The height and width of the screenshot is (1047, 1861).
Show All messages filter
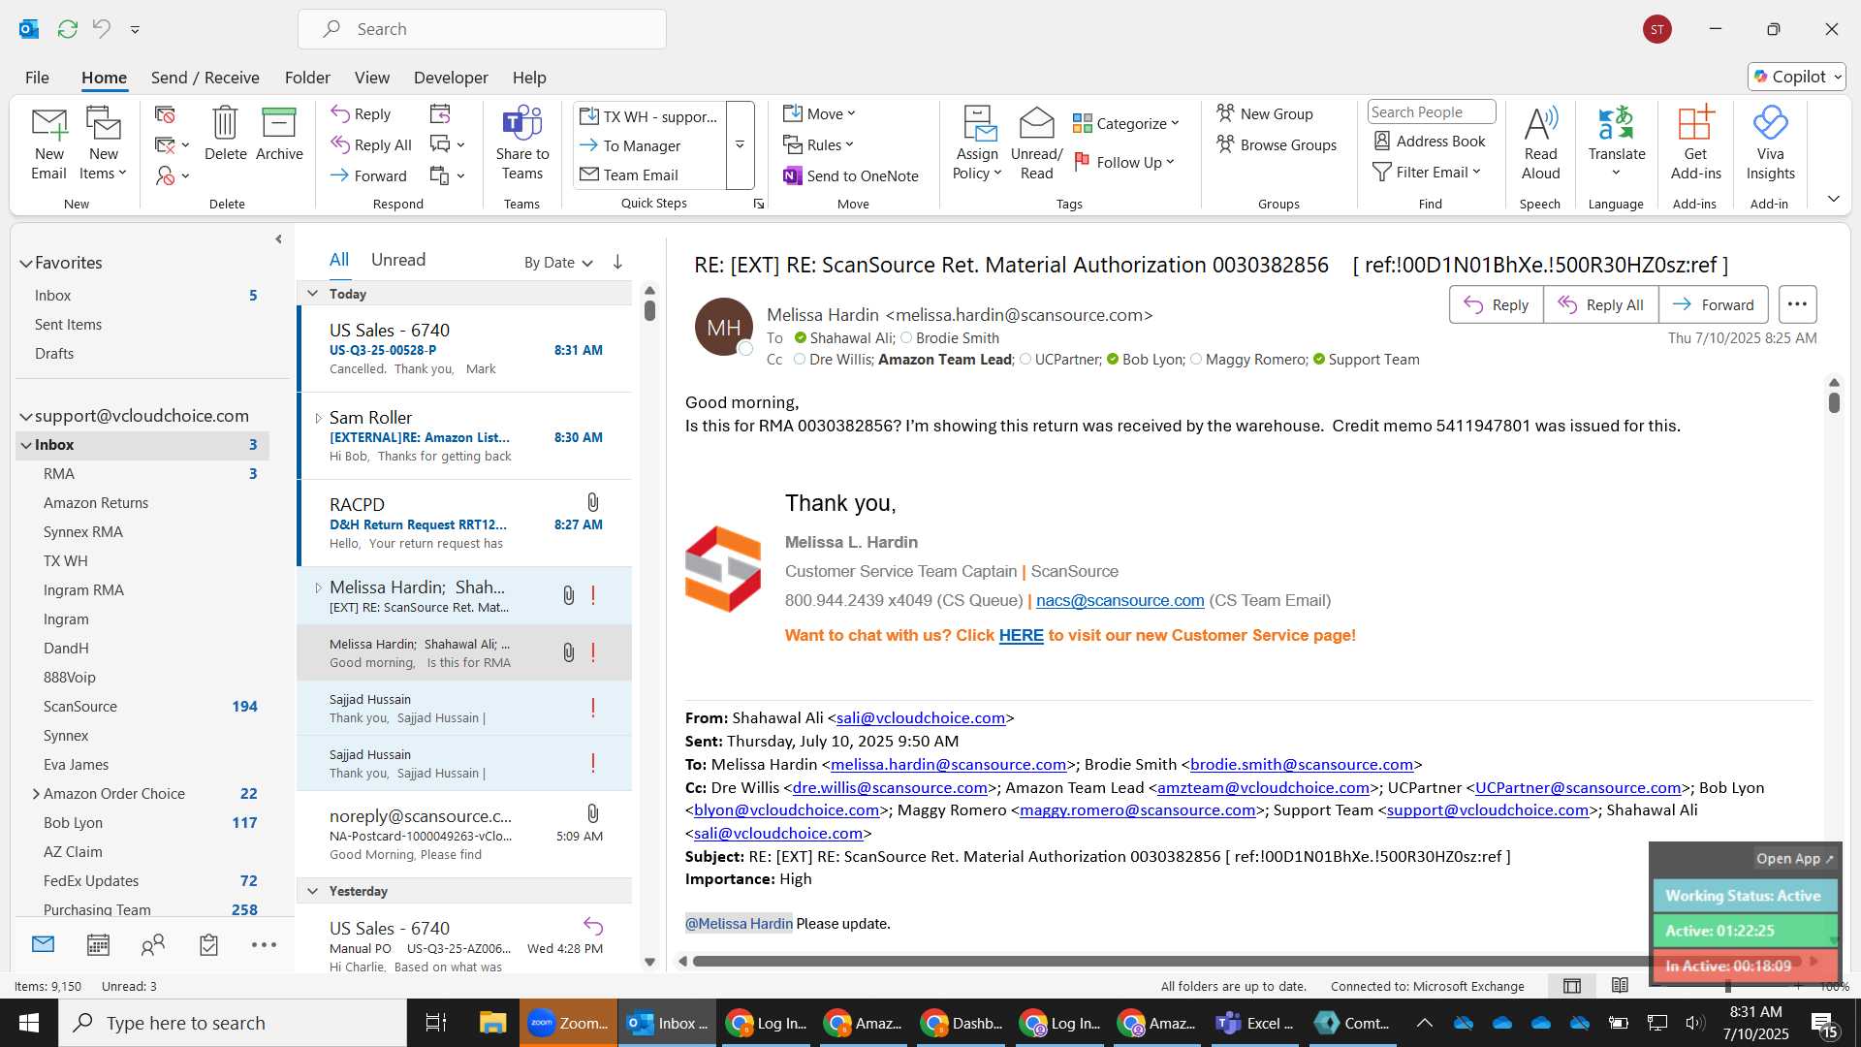[339, 260]
